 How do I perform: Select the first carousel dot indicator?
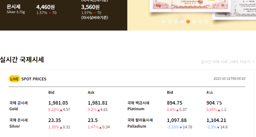(x=164, y=22)
